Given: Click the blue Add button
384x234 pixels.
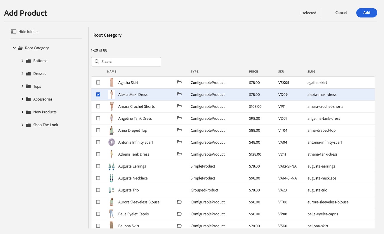Looking at the screenshot, I should (366, 13).
